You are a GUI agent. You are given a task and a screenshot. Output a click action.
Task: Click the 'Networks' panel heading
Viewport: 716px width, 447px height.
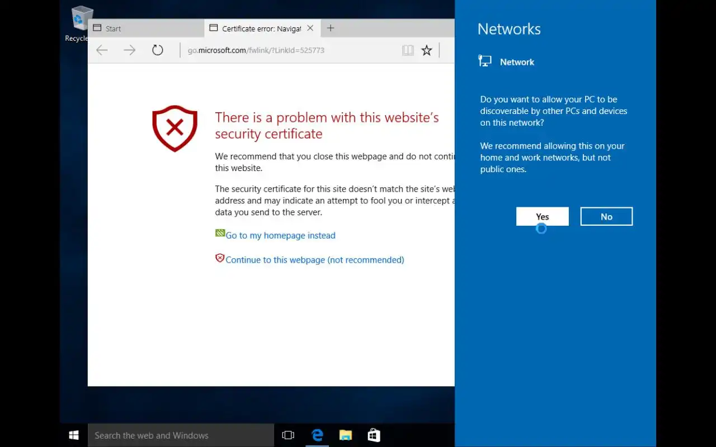point(509,29)
